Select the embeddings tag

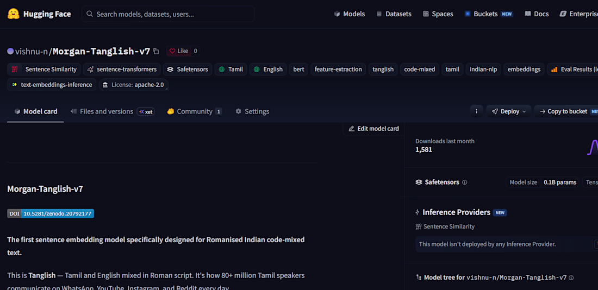click(x=524, y=70)
